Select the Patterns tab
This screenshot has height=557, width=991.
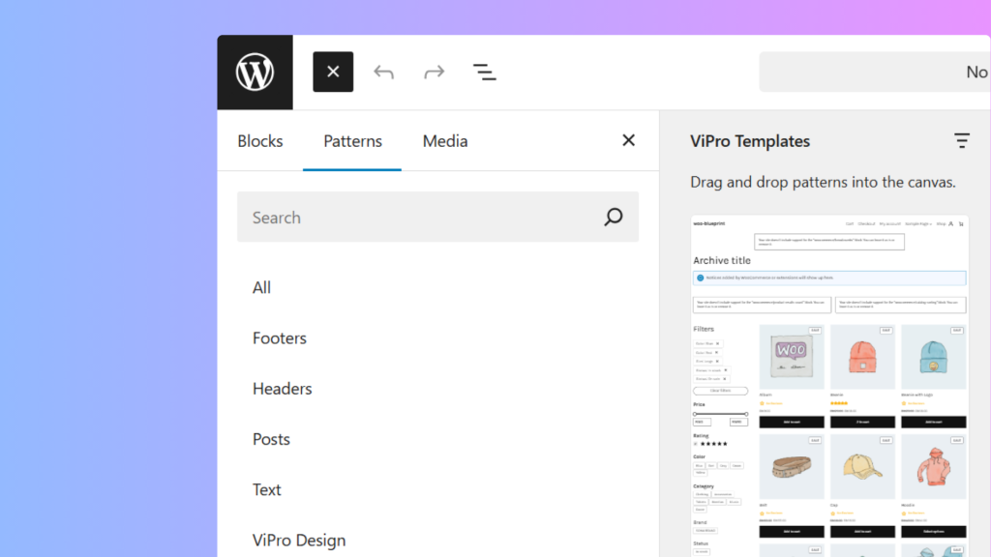point(352,141)
